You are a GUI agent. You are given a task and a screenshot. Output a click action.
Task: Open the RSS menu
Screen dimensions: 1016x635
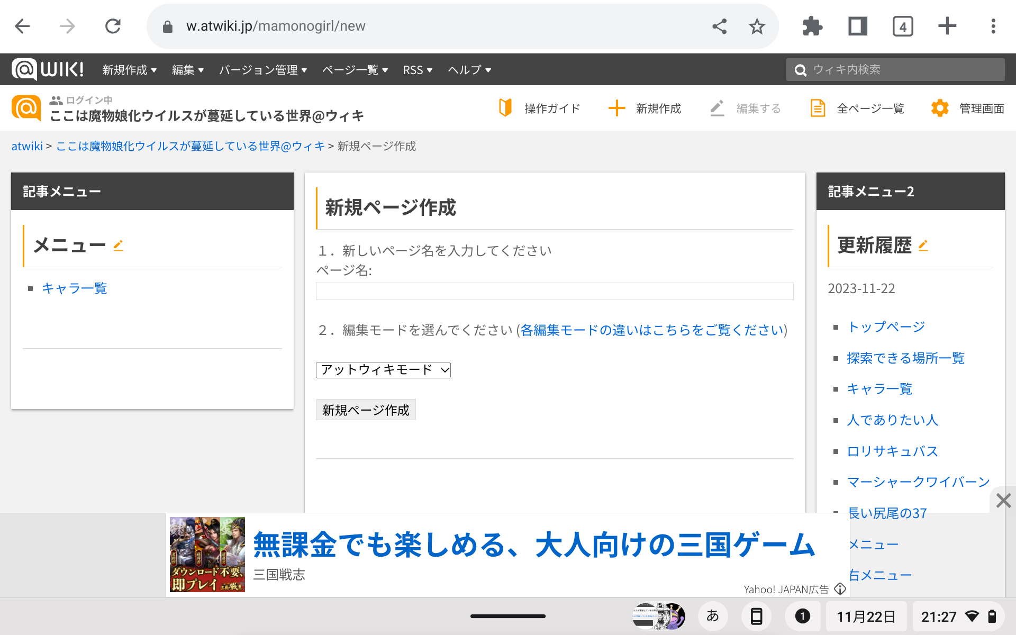pyautogui.click(x=418, y=70)
